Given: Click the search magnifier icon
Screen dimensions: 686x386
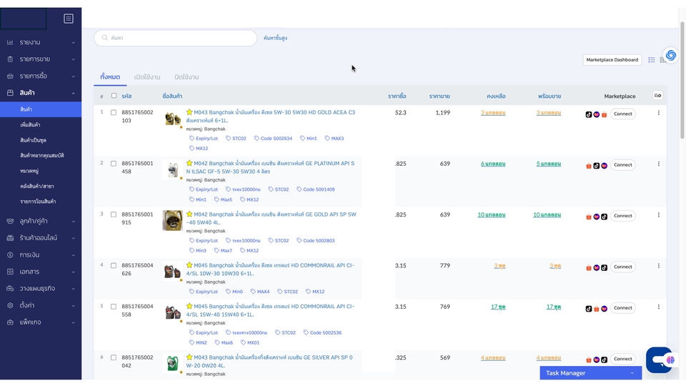Looking at the screenshot, I should 104,38.
